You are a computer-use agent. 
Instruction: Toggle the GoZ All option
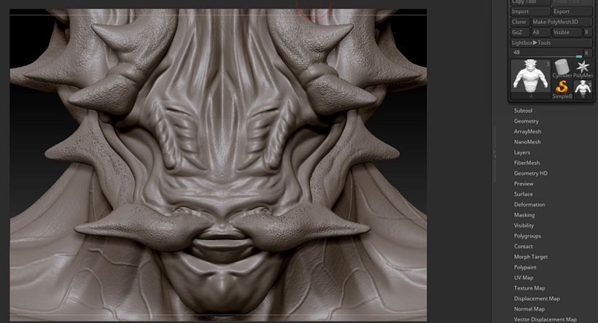540,33
